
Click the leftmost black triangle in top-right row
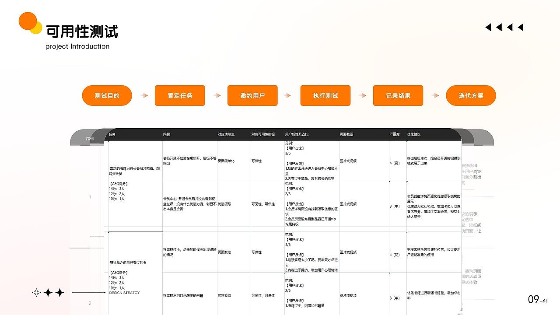488,28
